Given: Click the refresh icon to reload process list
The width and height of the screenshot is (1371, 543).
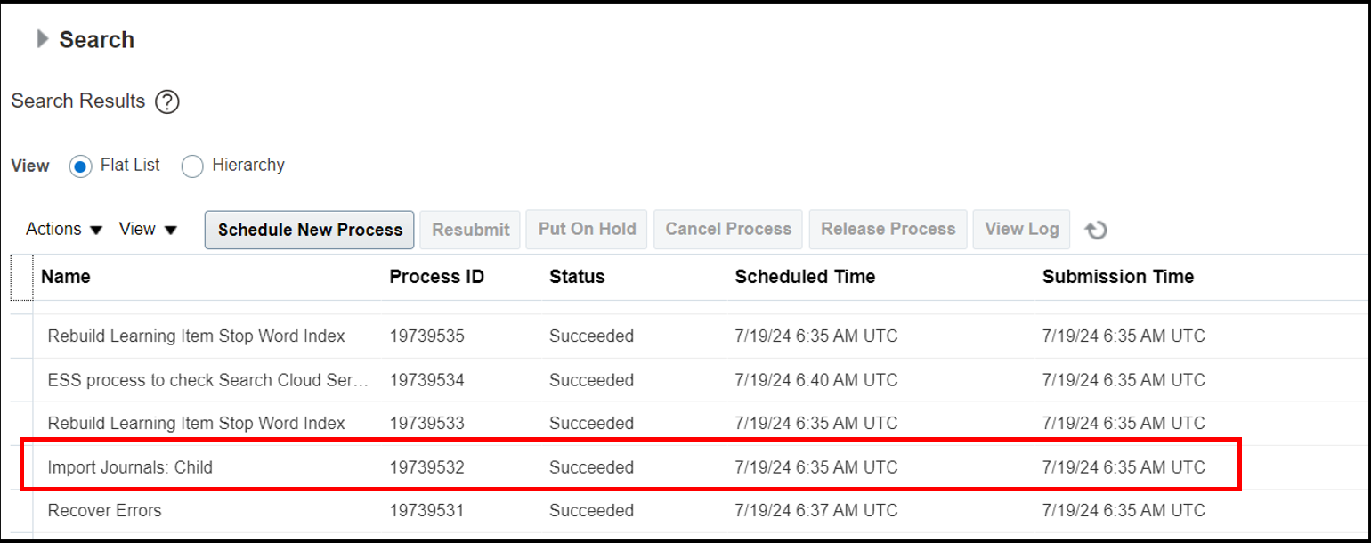Looking at the screenshot, I should click(1097, 230).
